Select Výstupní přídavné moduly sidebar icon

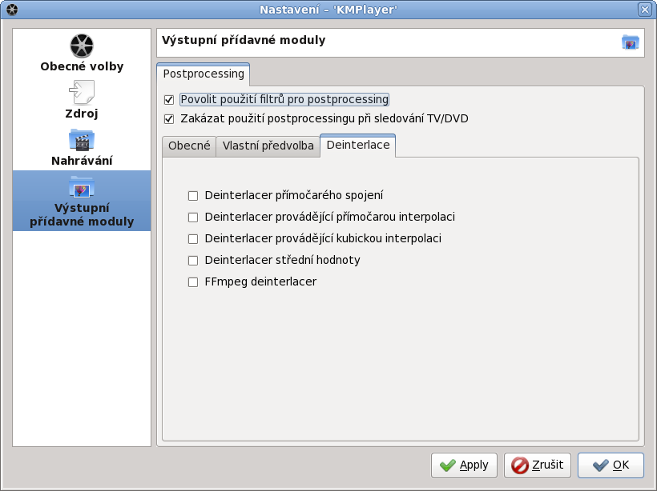pyautogui.click(x=82, y=187)
